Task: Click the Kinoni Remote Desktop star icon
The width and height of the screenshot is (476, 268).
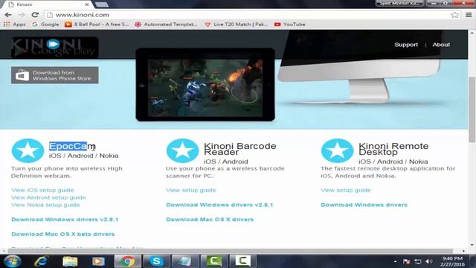Action: (337, 150)
